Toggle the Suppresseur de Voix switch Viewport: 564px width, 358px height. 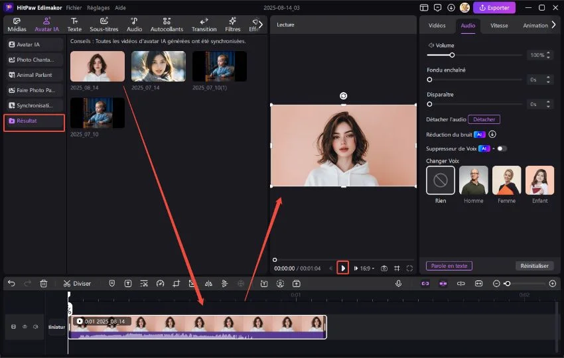click(502, 149)
